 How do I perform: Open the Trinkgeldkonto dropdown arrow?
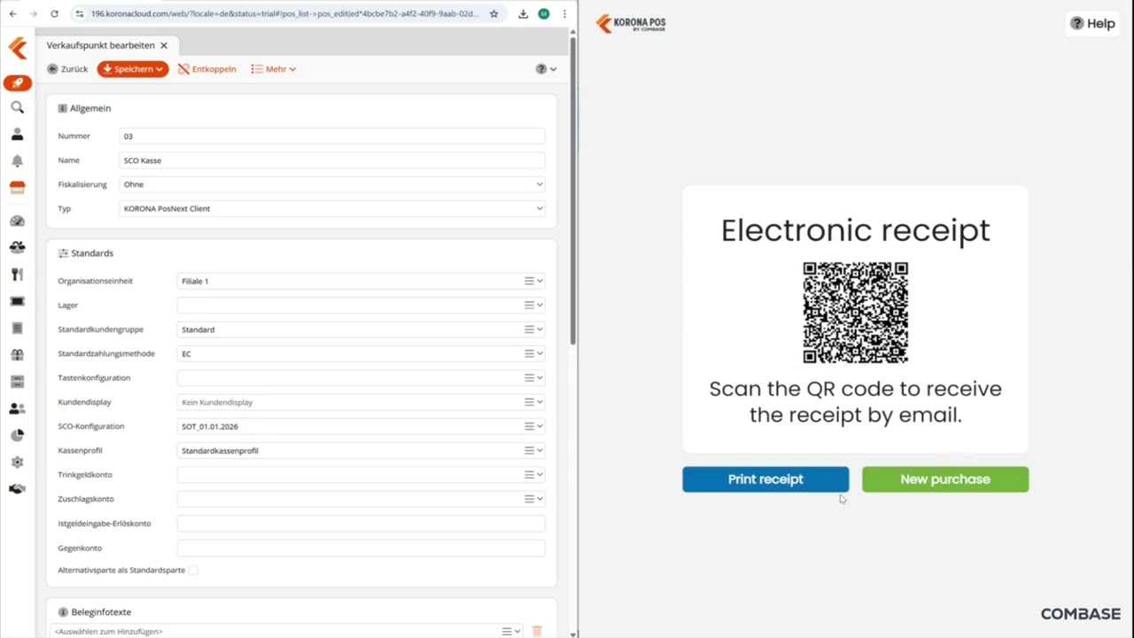tap(540, 475)
